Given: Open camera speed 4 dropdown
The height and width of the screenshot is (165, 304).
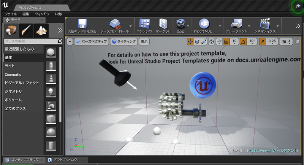Looking at the screenshot, I should [x=286, y=41].
